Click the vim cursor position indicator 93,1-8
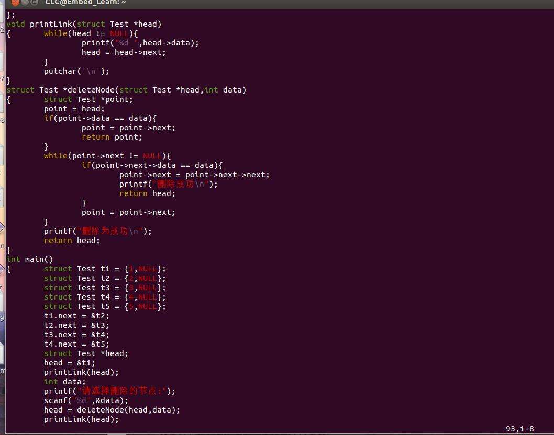 click(x=519, y=429)
